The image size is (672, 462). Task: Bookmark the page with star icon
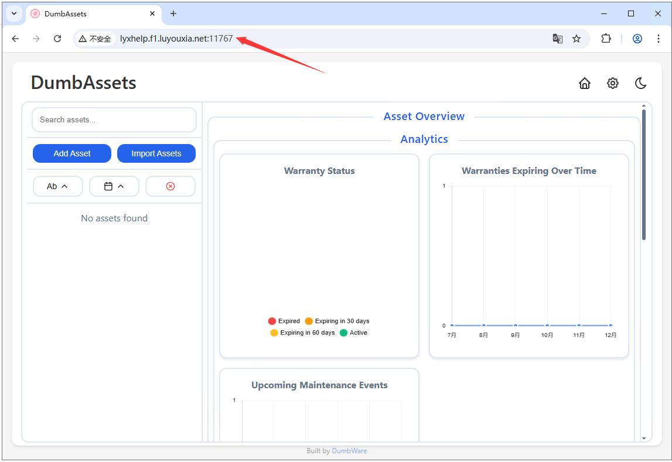coord(577,39)
